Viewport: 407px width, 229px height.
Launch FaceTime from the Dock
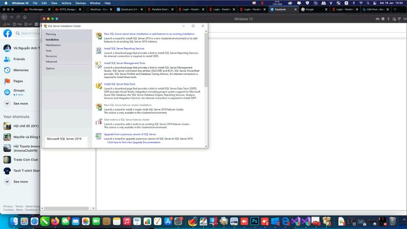click(96, 221)
